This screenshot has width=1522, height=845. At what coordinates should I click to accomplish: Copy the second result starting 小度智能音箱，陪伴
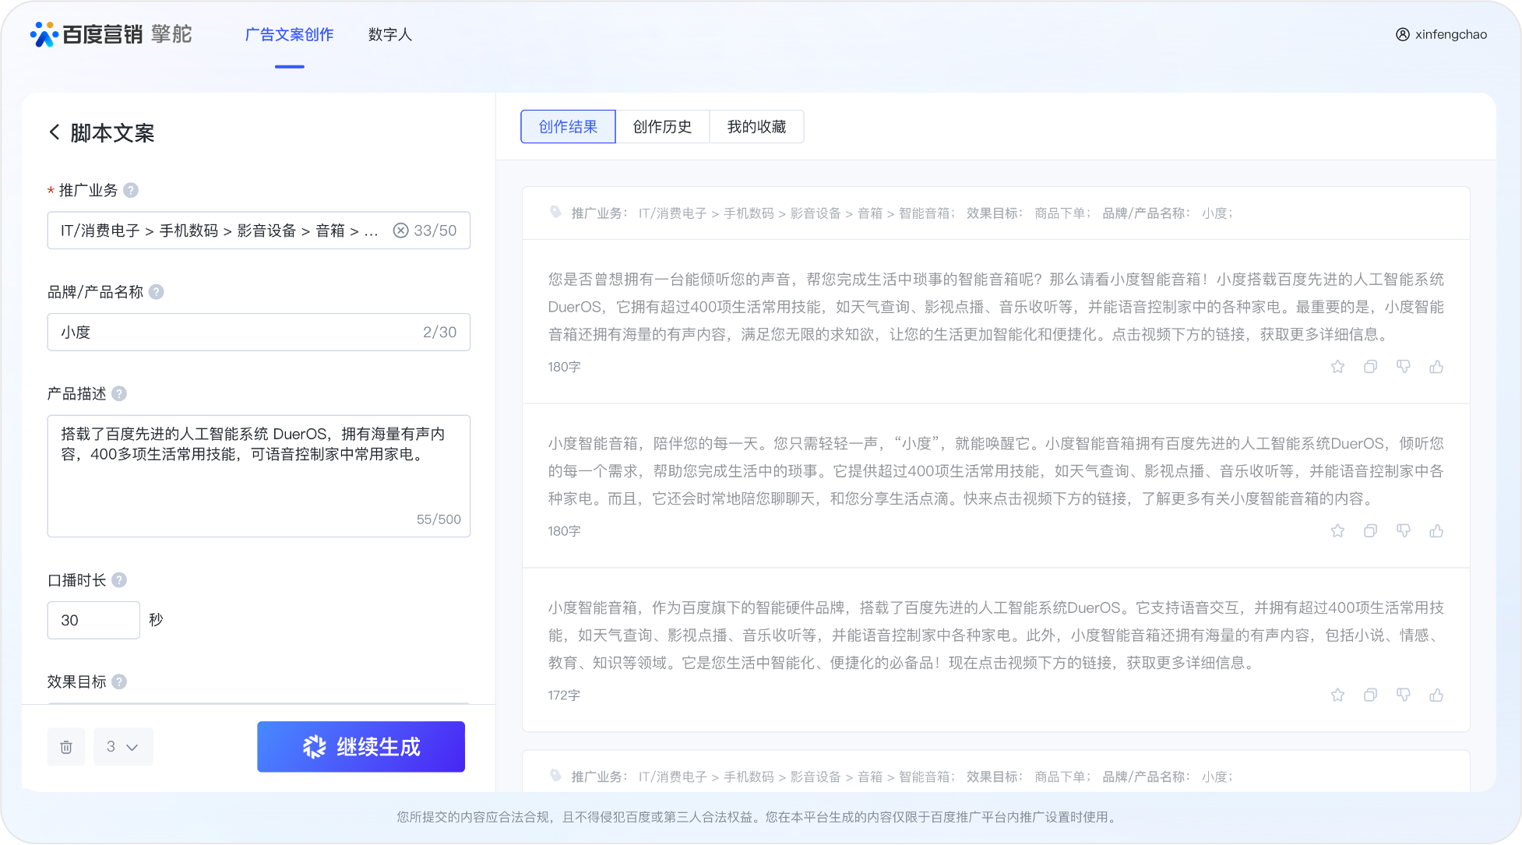click(x=1370, y=531)
